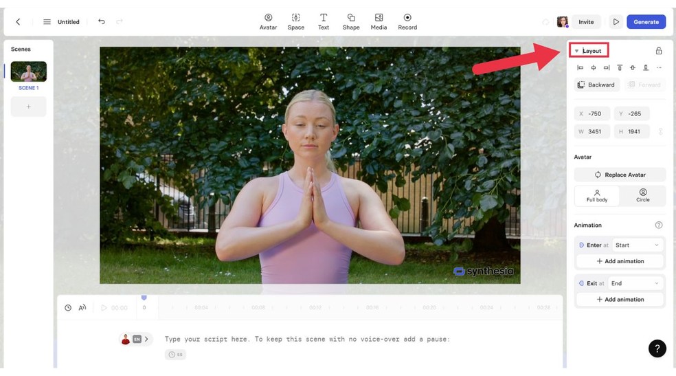Select the Full body avatar style
Image resolution: width=676 pixels, height=376 pixels.
(x=597, y=196)
